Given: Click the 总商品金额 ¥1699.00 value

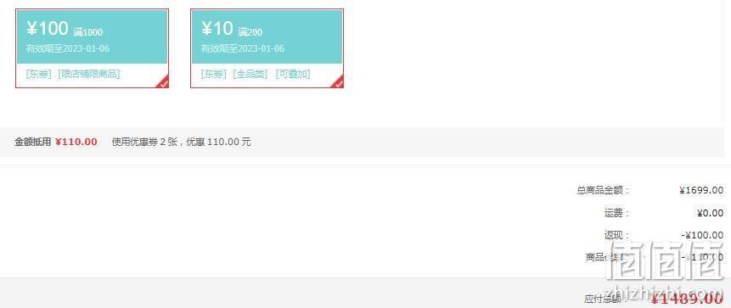Looking at the screenshot, I should point(701,190).
